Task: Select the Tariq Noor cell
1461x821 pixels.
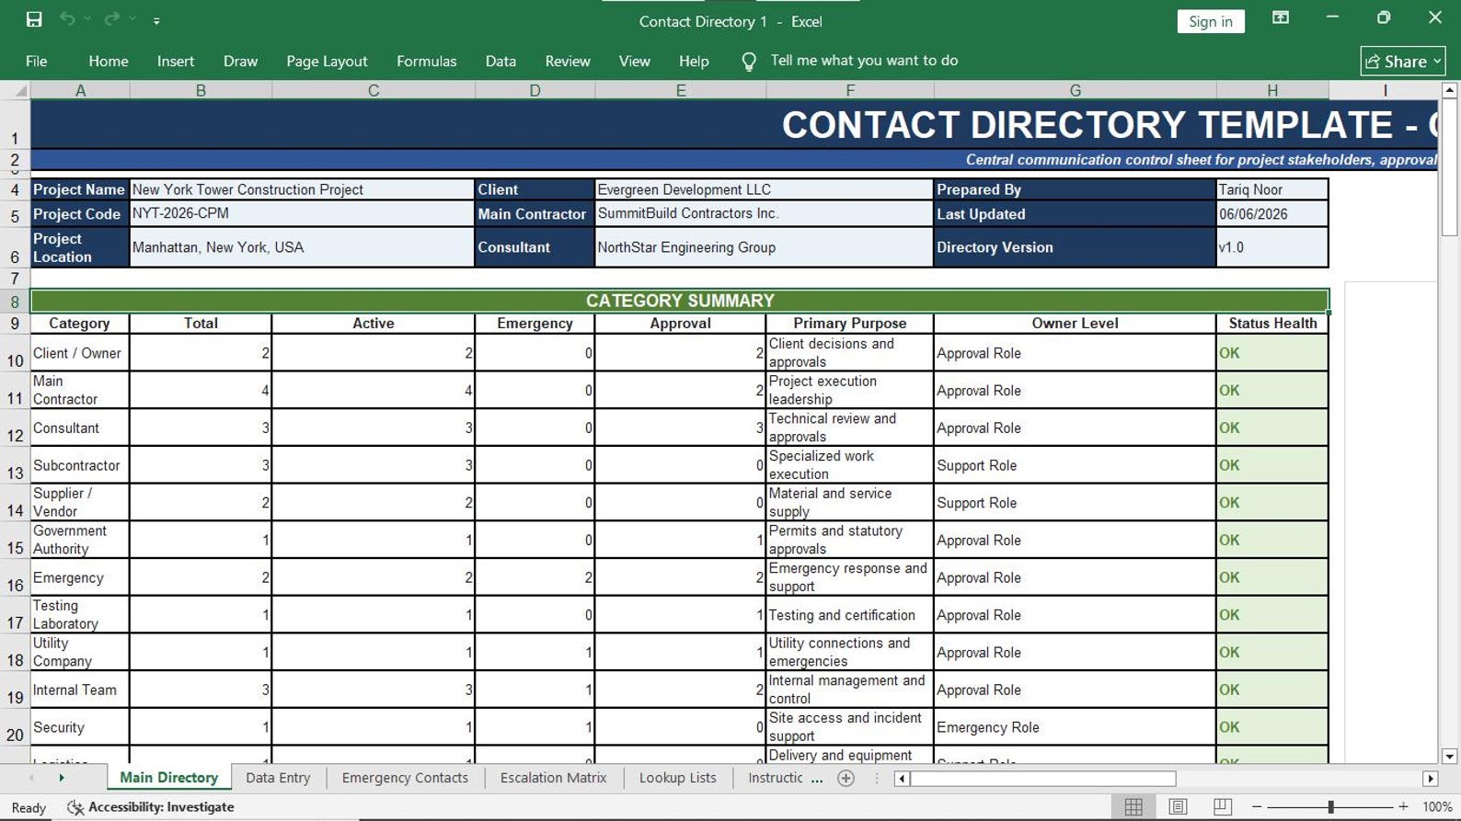Action: [x=1271, y=189]
